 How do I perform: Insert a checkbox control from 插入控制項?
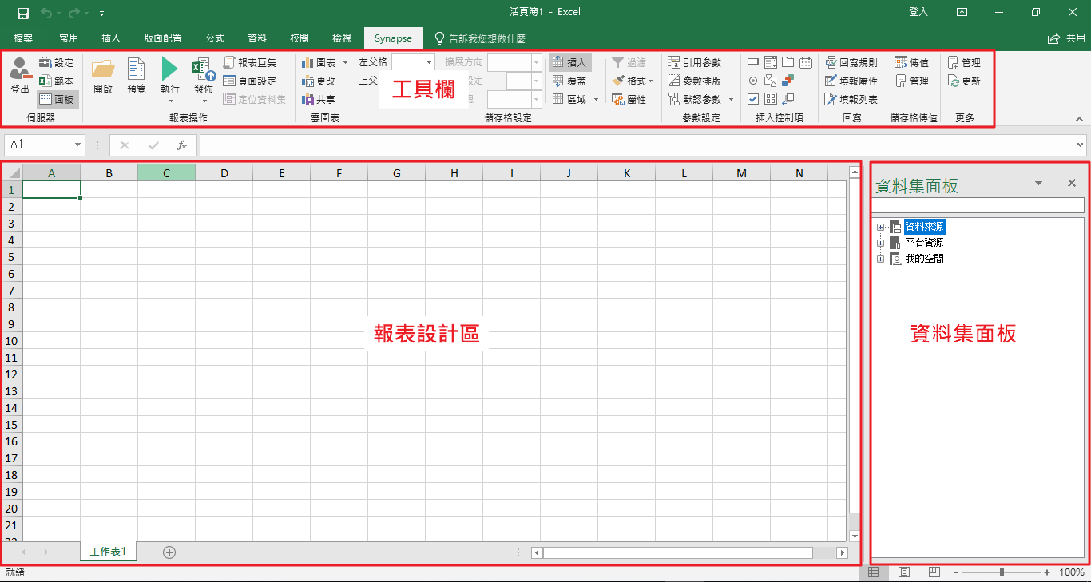[x=753, y=99]
